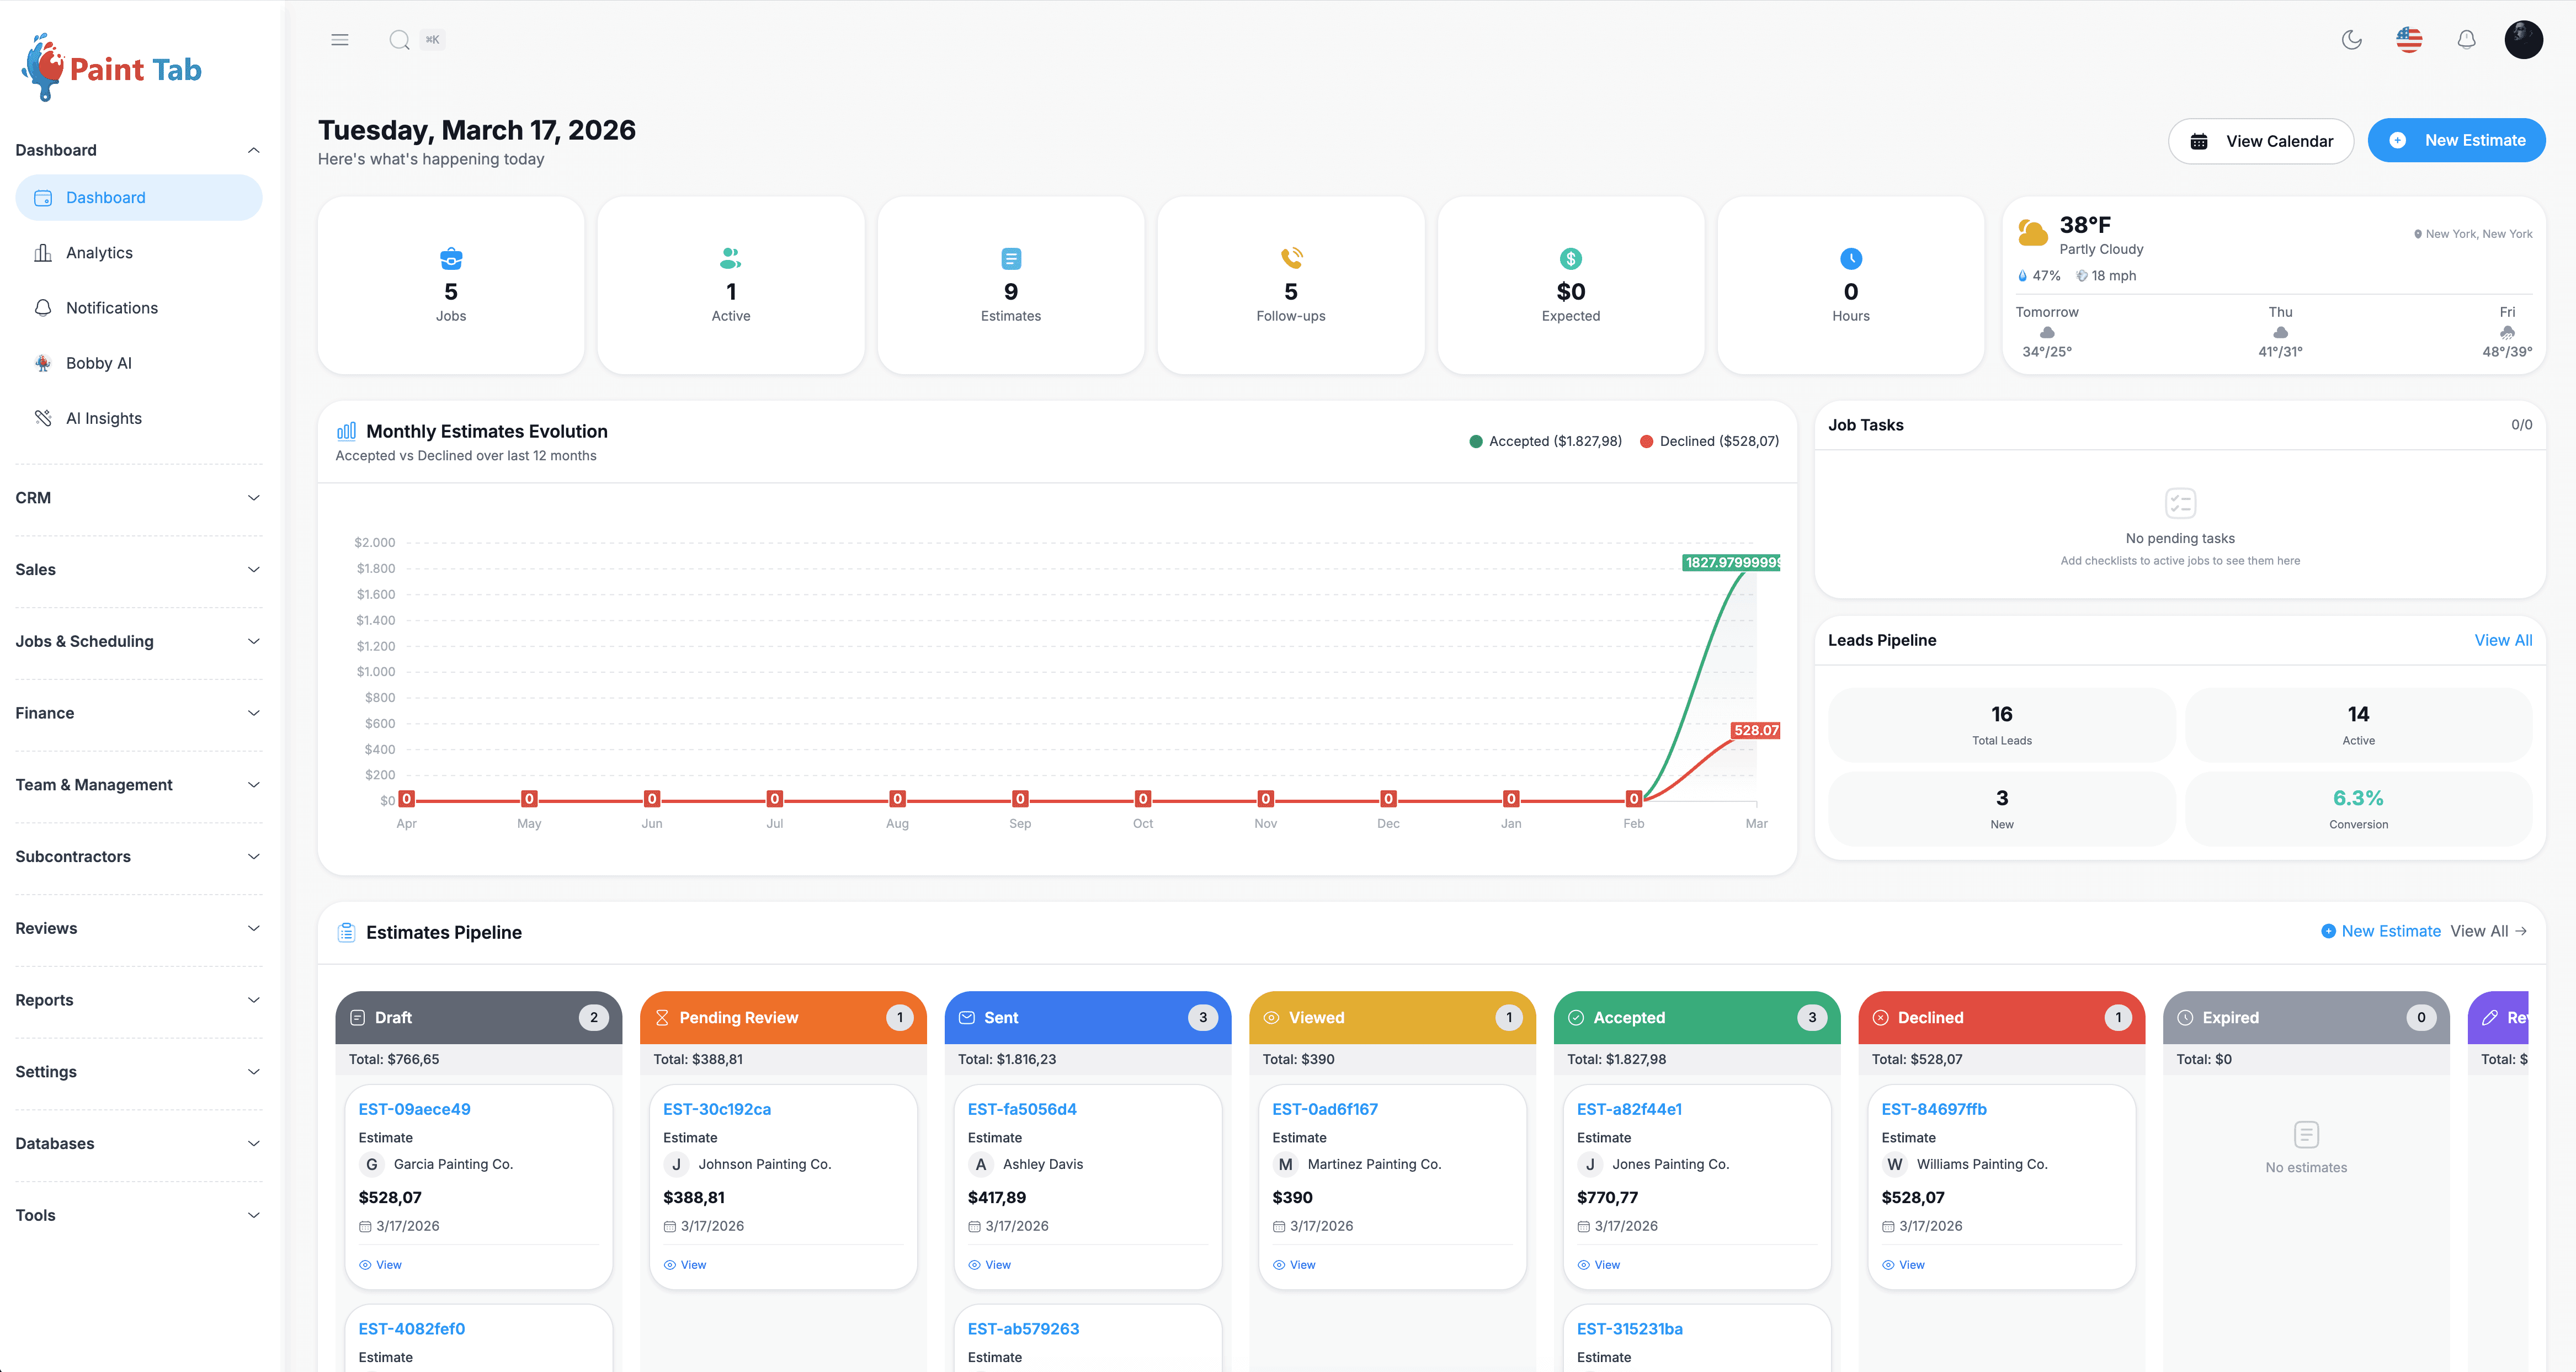Click View All in Leads Pipeline
Viewport: 2576px width, 1372px height.
coord(2502,640)
